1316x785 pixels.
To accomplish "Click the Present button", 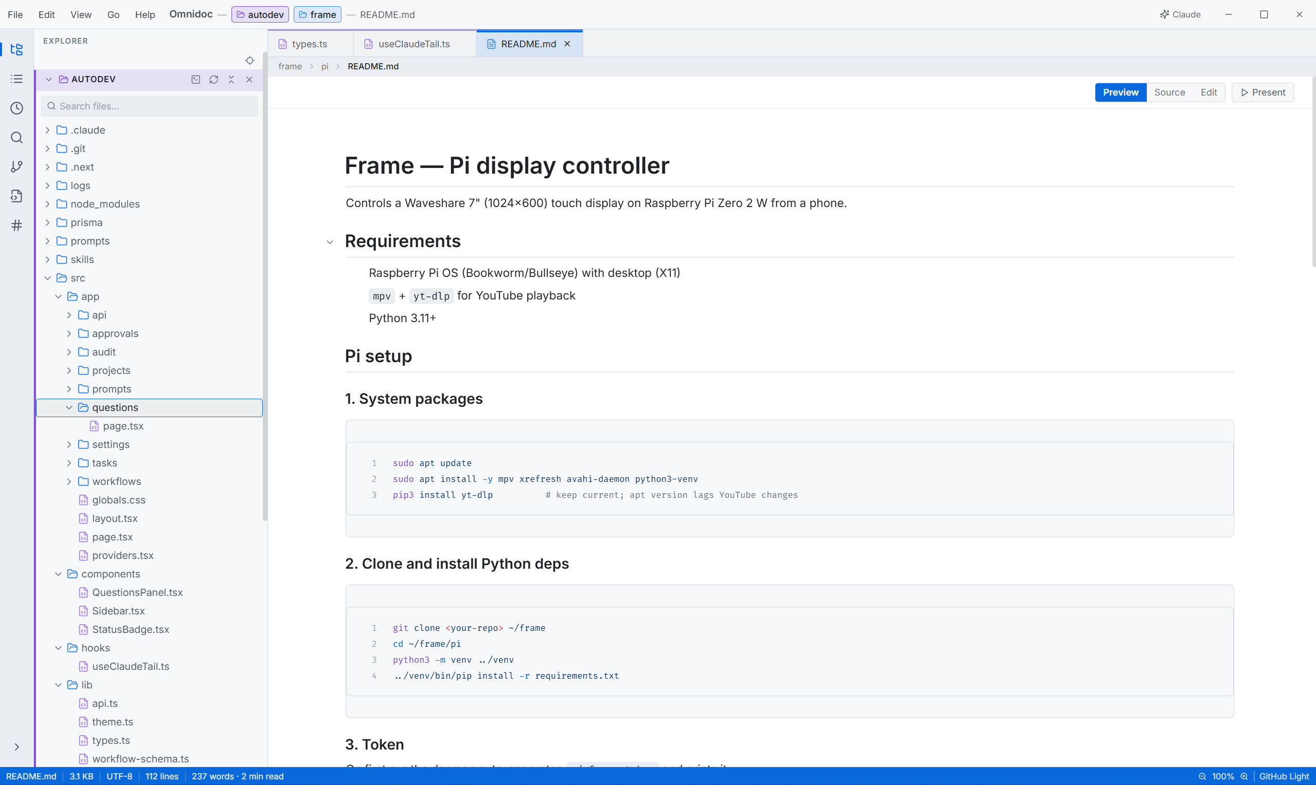I will click(x=1263, y=92).
